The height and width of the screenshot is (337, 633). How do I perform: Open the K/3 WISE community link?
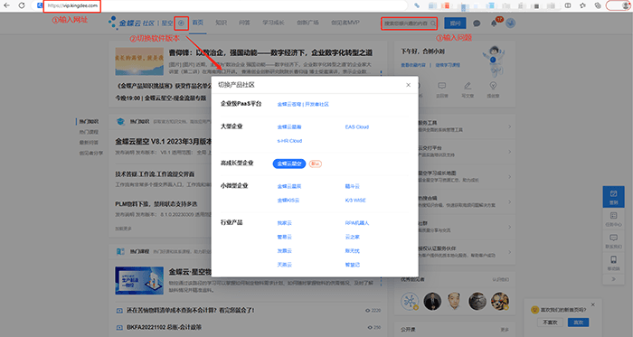coord(355,201)
